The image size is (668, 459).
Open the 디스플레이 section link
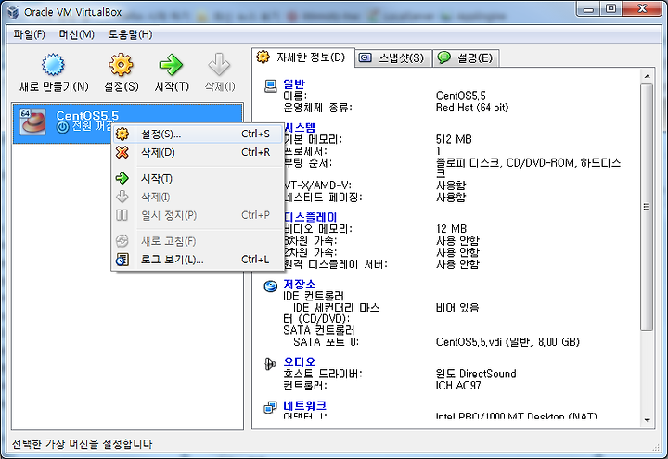pyautogui.click(x=311, y=217)
